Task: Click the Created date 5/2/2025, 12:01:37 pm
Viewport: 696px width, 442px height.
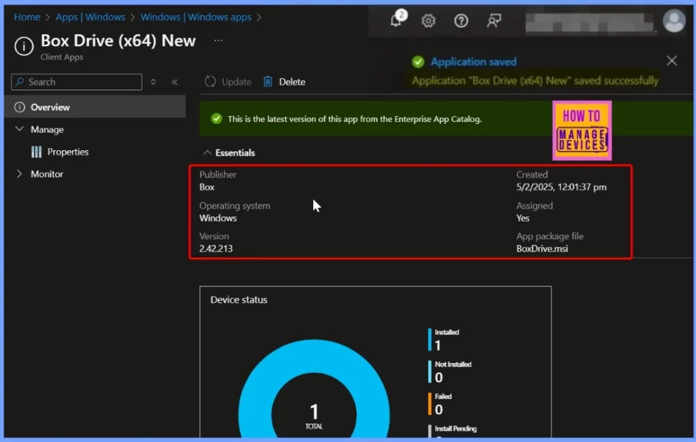Action: 561,187
